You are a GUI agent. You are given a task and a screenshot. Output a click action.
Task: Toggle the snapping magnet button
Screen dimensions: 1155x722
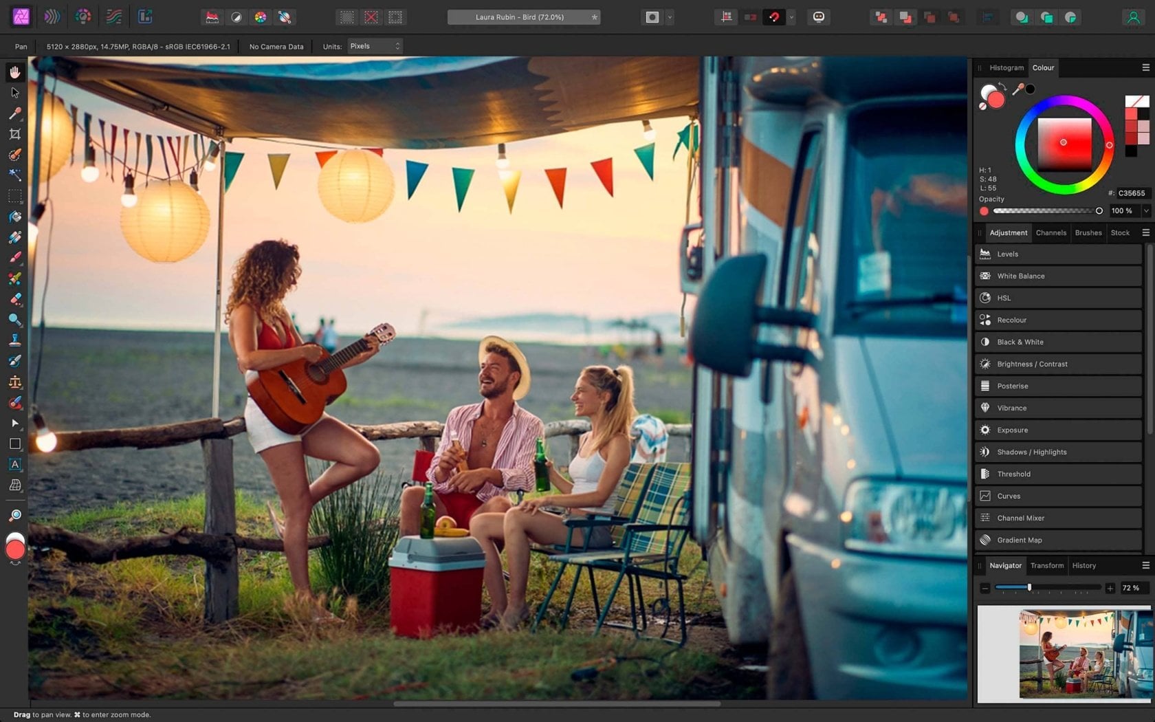tap(775, 17)
